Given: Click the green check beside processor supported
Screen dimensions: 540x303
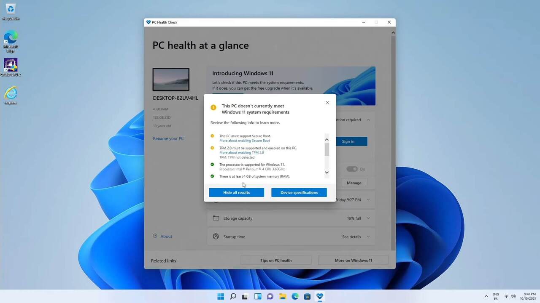Looking at the screenshot, I should 212,165.
